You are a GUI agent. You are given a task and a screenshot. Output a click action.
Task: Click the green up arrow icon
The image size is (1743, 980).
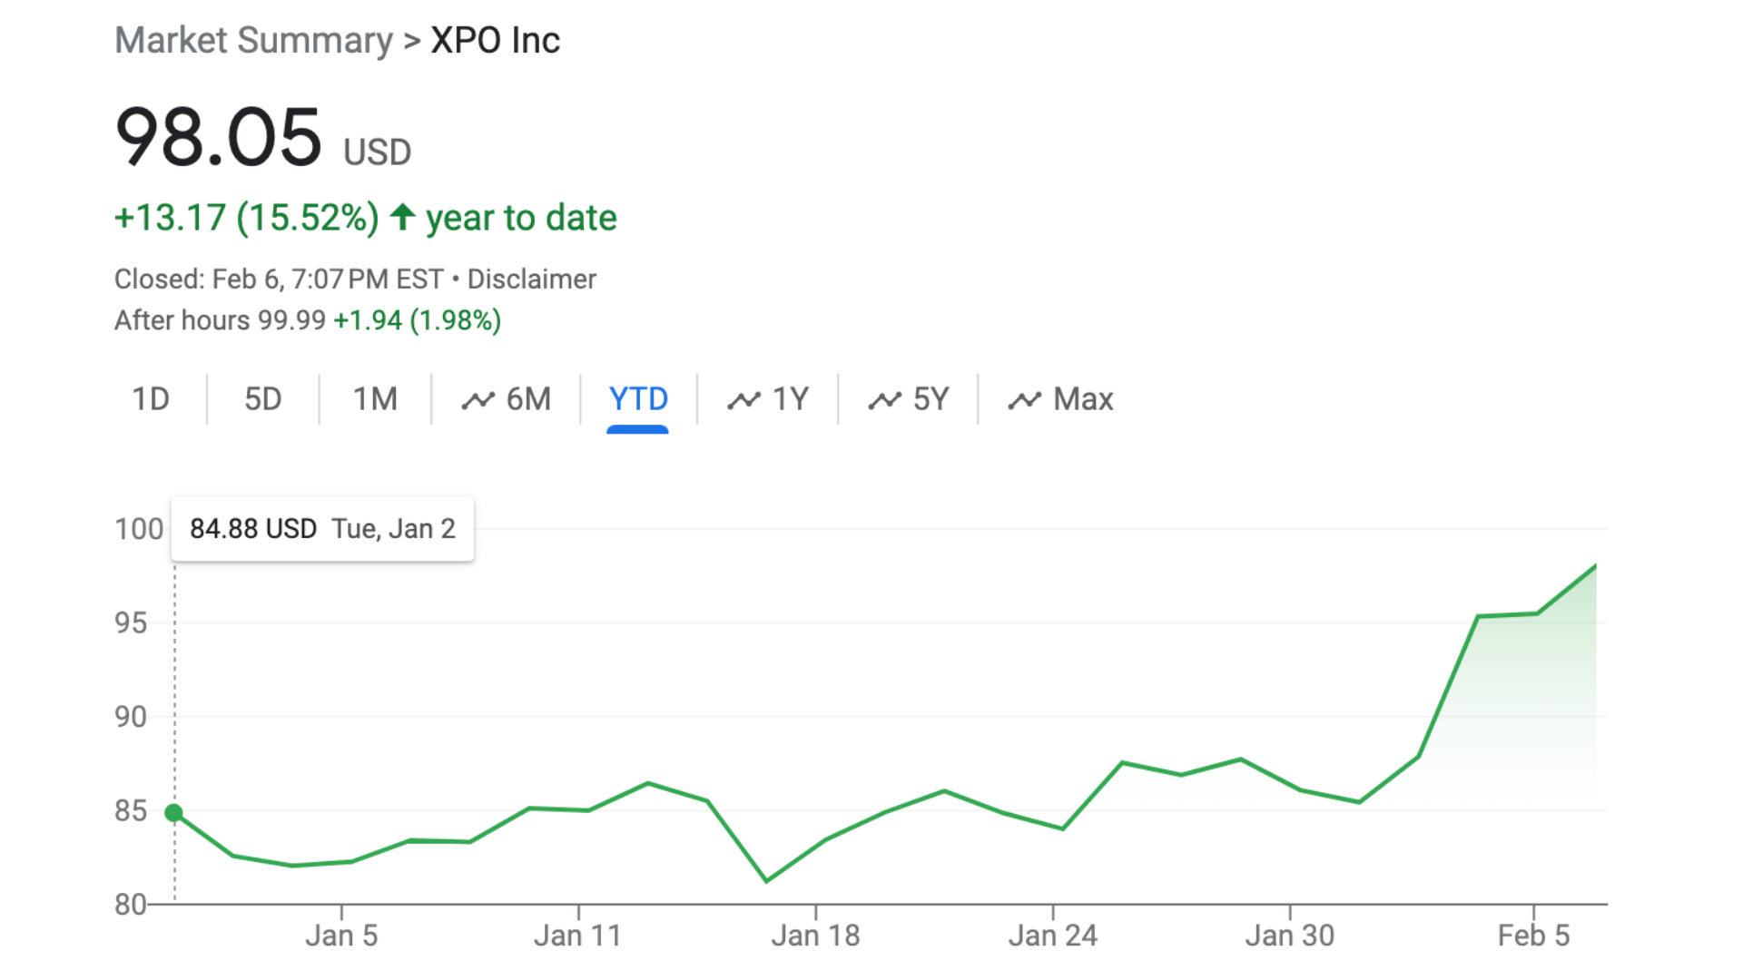(402, 217)
